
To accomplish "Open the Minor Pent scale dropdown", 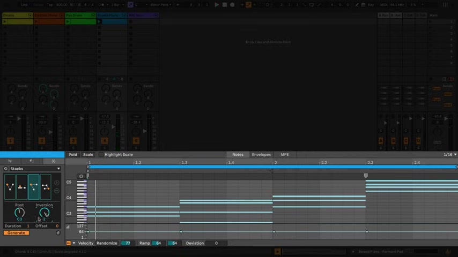I will (x=160, y=5).
